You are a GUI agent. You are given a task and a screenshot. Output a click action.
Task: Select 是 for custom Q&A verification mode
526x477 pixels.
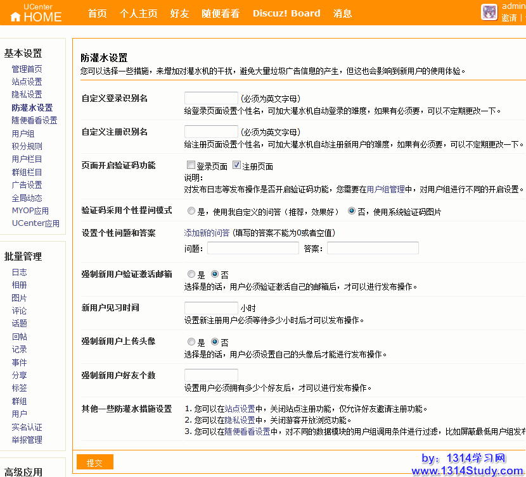(191, 211)
